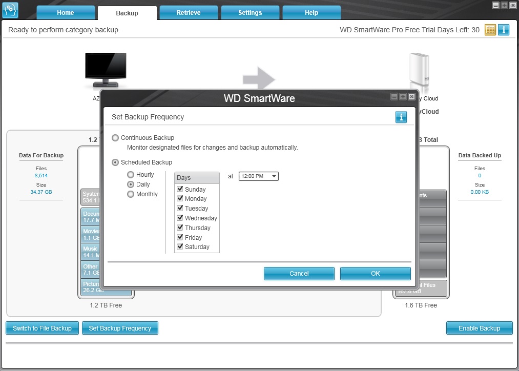Open the Settings tab
Image resolution: width=519 pixels, height=371 pixels.
[x=250, y=13]
